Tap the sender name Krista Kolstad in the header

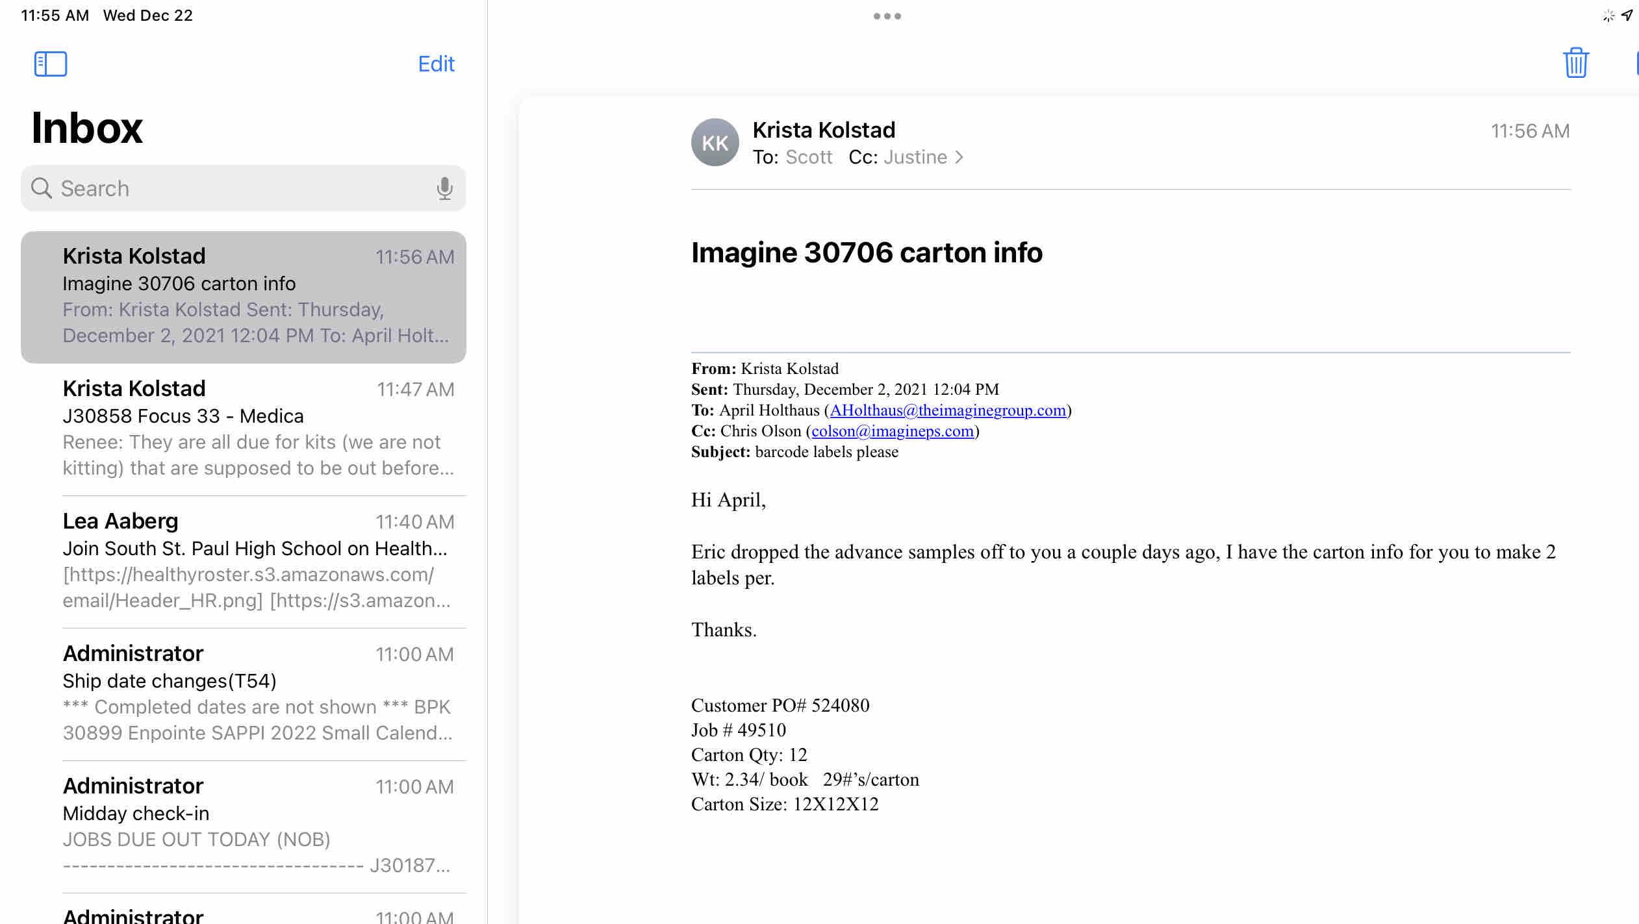pos(824,130)
